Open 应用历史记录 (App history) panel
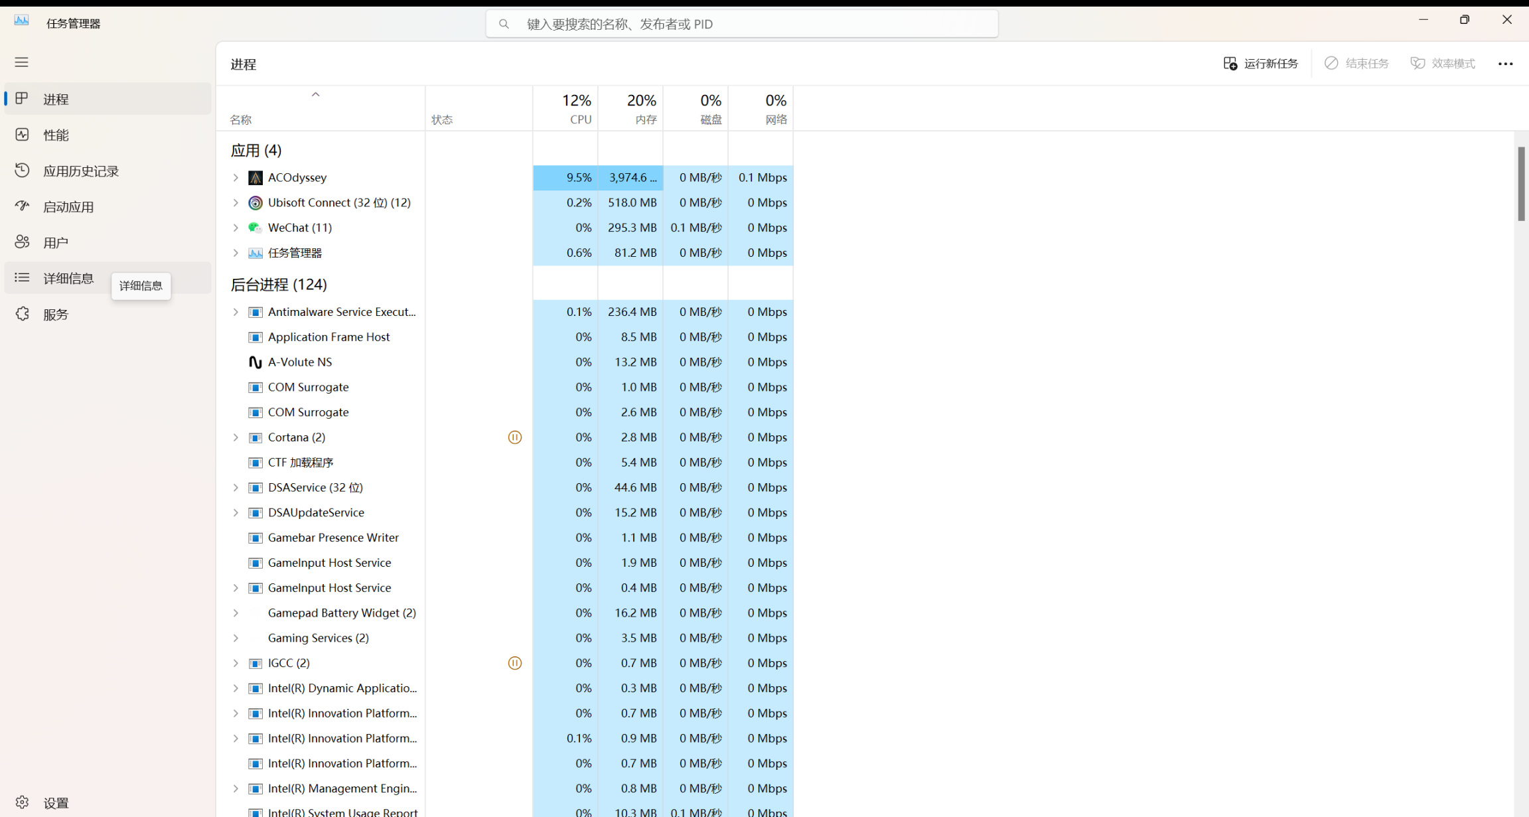 (x=80, y=170)
